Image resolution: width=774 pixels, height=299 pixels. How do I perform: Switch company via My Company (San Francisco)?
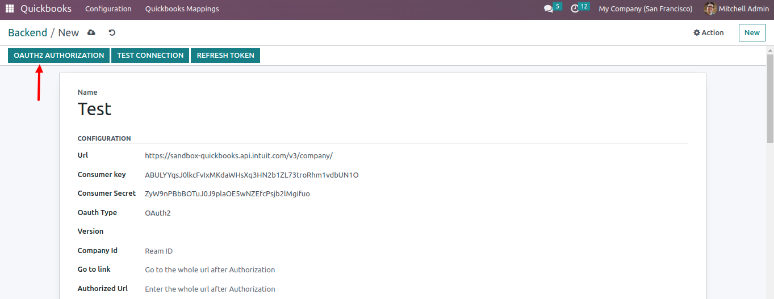645,9
